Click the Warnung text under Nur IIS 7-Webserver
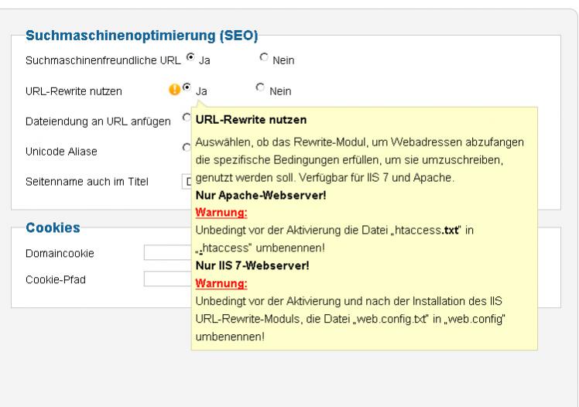The width and height of the screenshot is (579, 407). click(x=221, y=282)
